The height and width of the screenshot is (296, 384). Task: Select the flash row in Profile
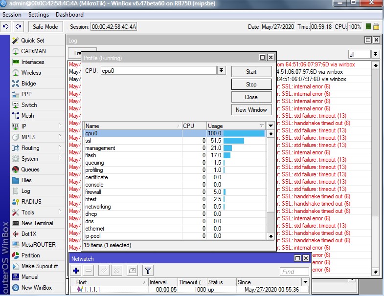[175, 155]
